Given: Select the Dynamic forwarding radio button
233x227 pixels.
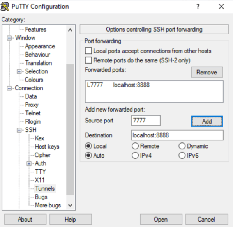Looking at the screenshot, I should 182,146.
